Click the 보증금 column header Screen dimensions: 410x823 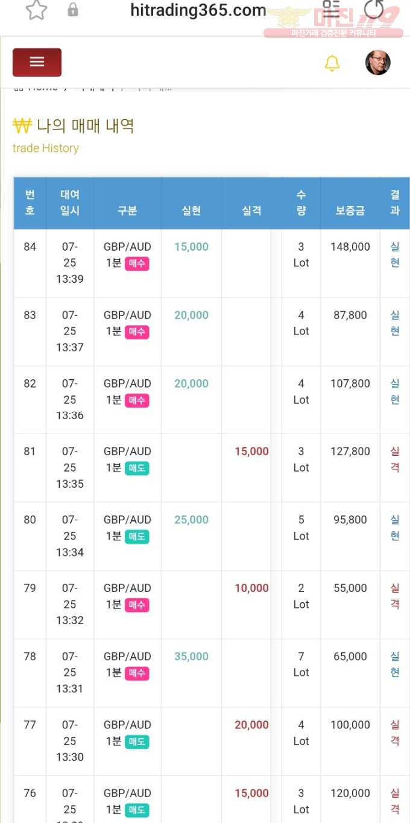click(350, 211)
